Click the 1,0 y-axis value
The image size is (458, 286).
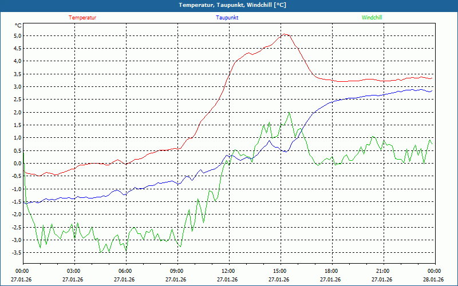[18, 138]
